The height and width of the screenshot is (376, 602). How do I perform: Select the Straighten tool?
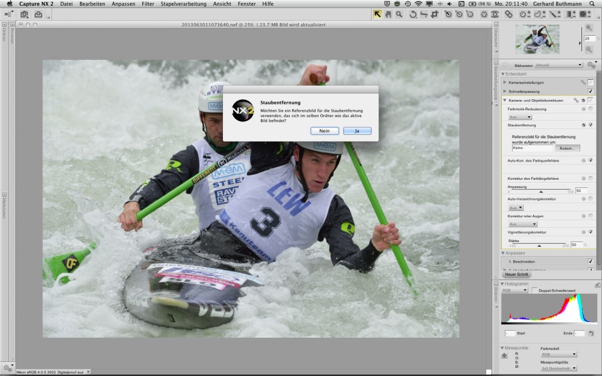coord(423,14)
